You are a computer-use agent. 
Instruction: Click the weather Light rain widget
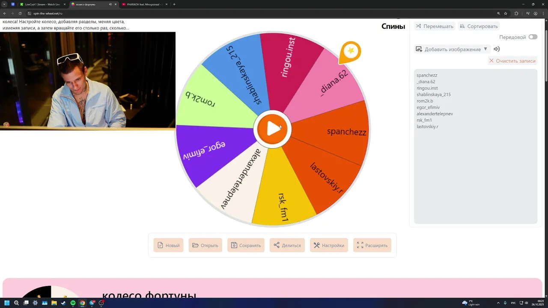pos(471,303)
